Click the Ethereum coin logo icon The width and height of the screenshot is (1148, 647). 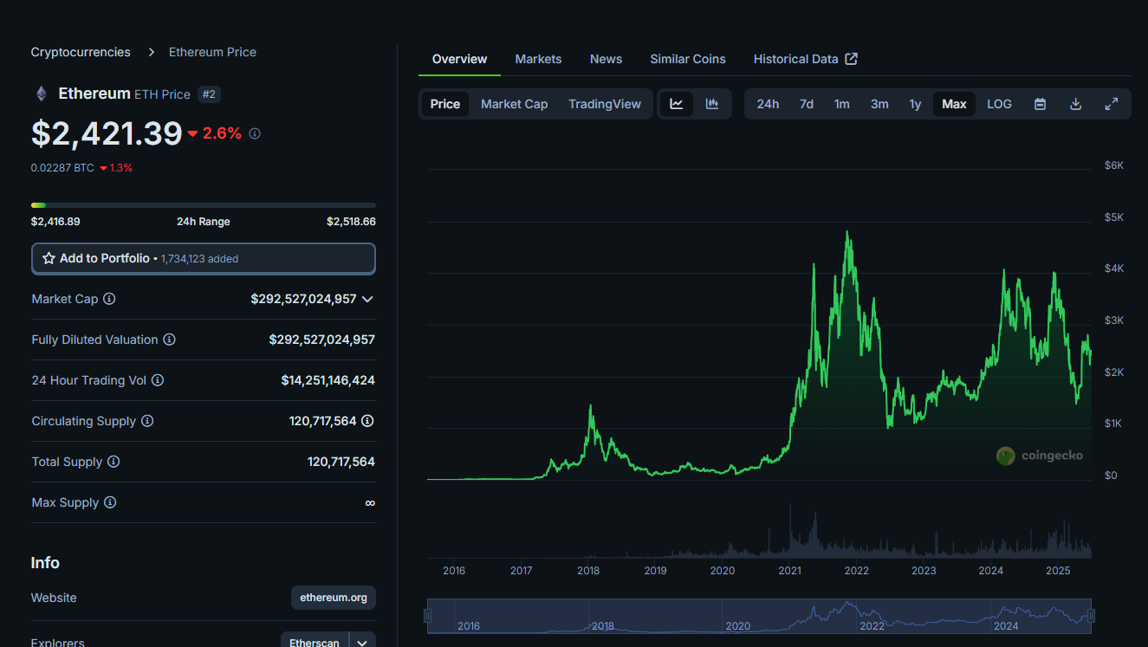click(x=41, y=94)
